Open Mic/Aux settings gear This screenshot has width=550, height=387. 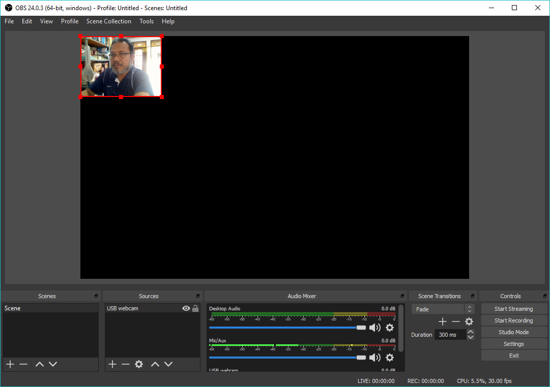(x=390, y=358)
